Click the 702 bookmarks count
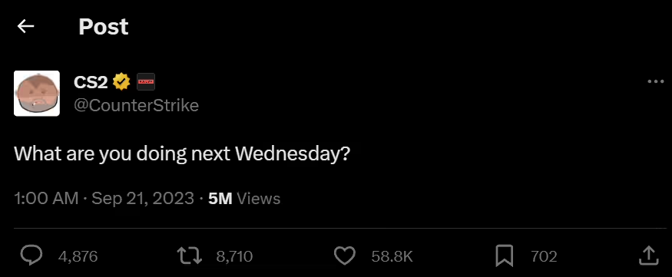The height and width of the screenshot is (277, 672). coord(544,256)
